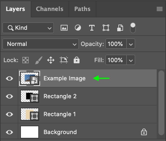The width and height of the screenshot is (166, 141).
Task: Select the Rectangle 1 layer thumbnail
Action: point(30,114)
